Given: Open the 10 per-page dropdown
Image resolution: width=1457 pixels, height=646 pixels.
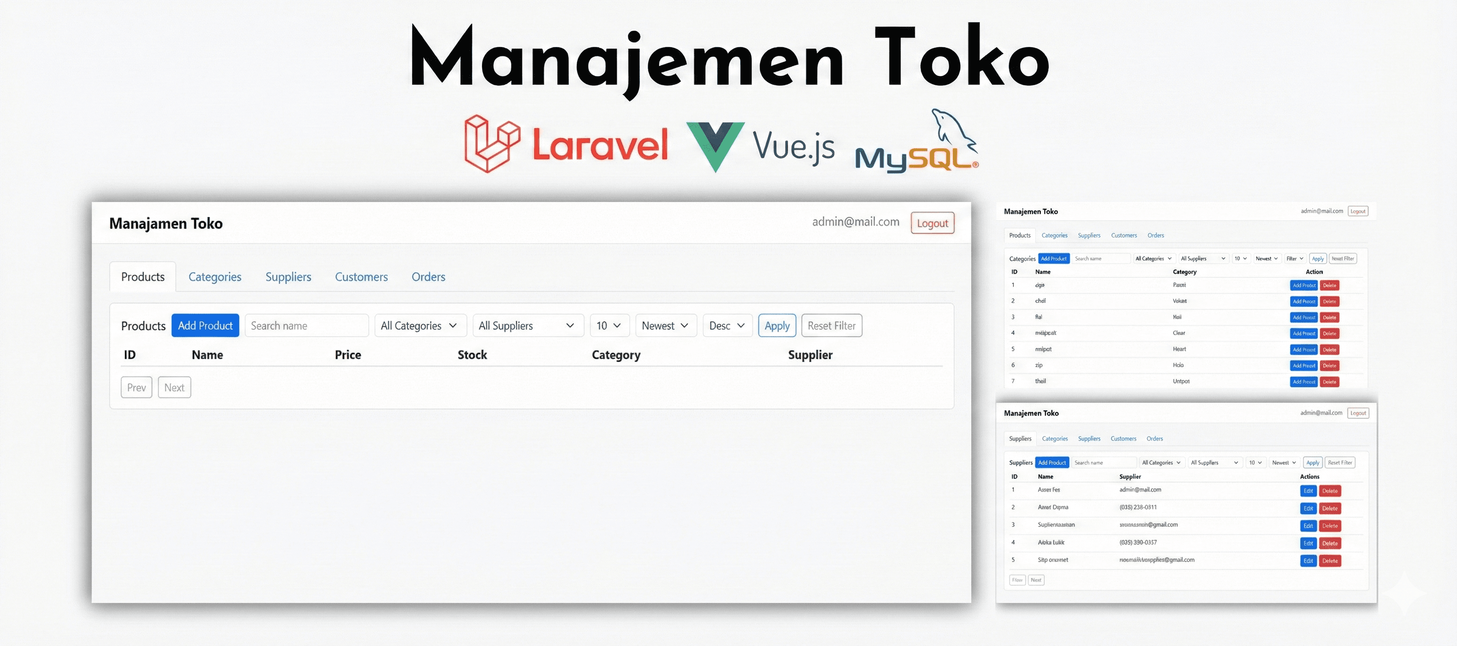Looking at the screenshot, I should coord(609,326).
